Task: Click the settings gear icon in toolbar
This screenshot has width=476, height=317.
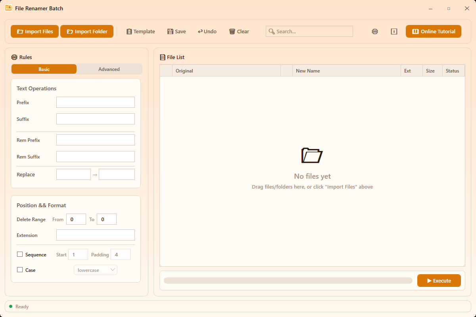Action: coord(374,31)
